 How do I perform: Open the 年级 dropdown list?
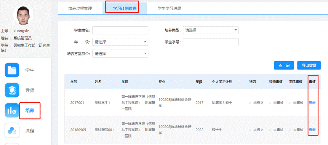click(x=120, y=42)
